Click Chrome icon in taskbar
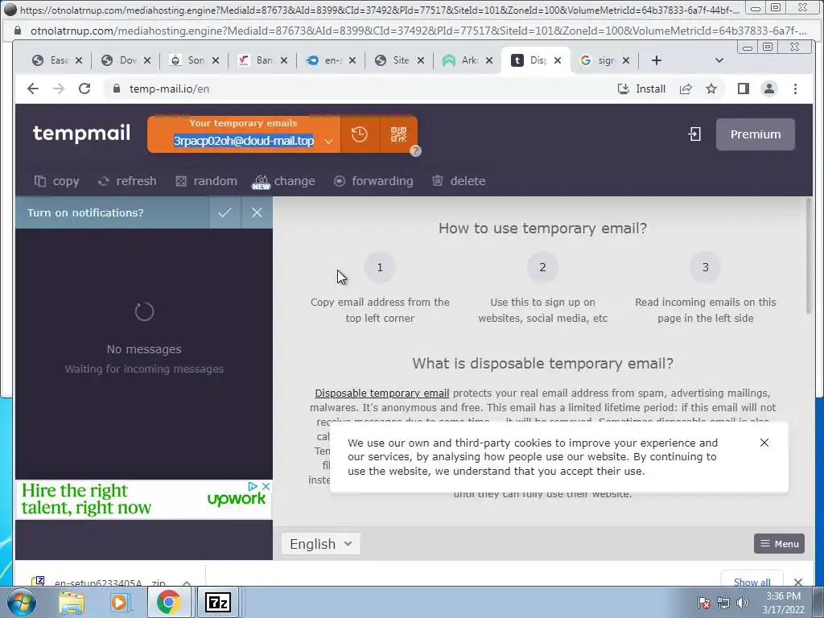Image resolution: width=824 pixels, height=618 pixels. tap(168, 602)
